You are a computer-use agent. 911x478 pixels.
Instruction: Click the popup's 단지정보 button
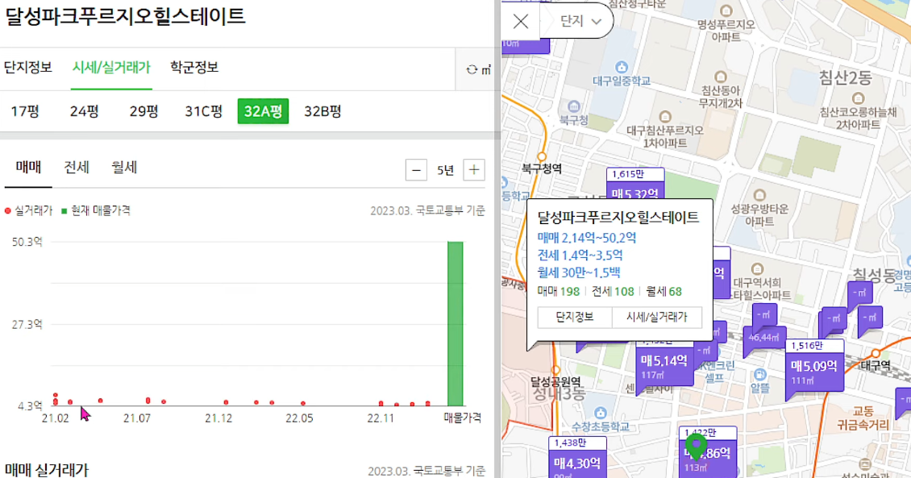(x=575, y=317)
